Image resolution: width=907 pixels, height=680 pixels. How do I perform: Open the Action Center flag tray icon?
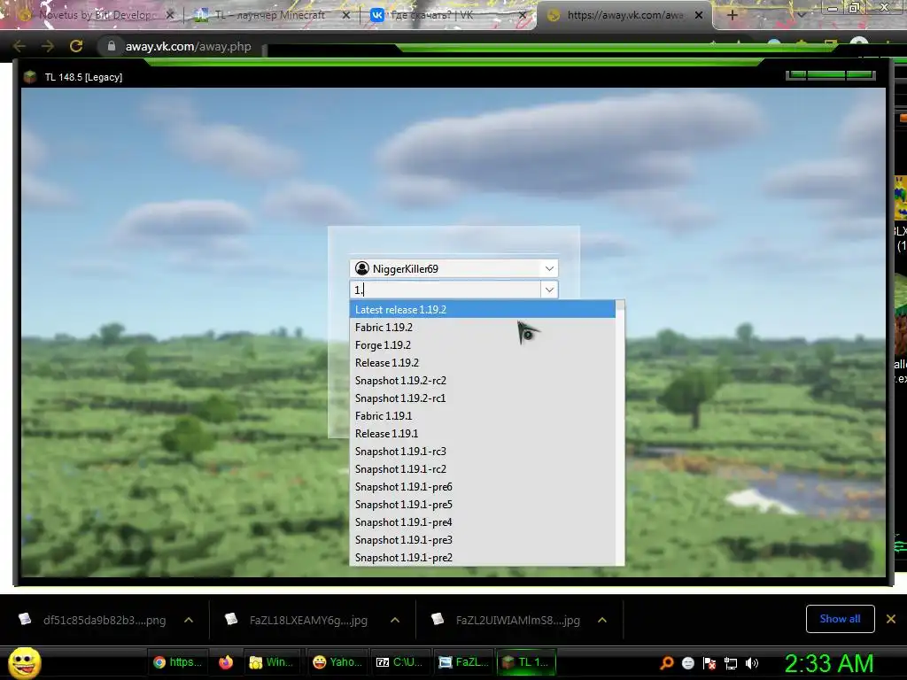pos(709,662)
